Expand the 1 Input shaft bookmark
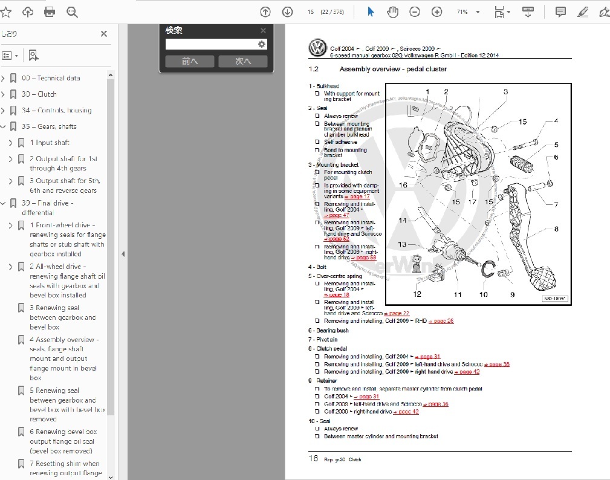The image size is (610, 480). pyautogui.click(x=11, y=143)
